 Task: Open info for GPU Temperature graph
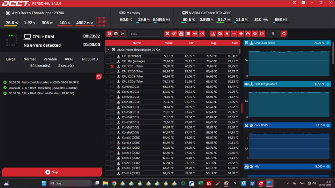point(328,84)
